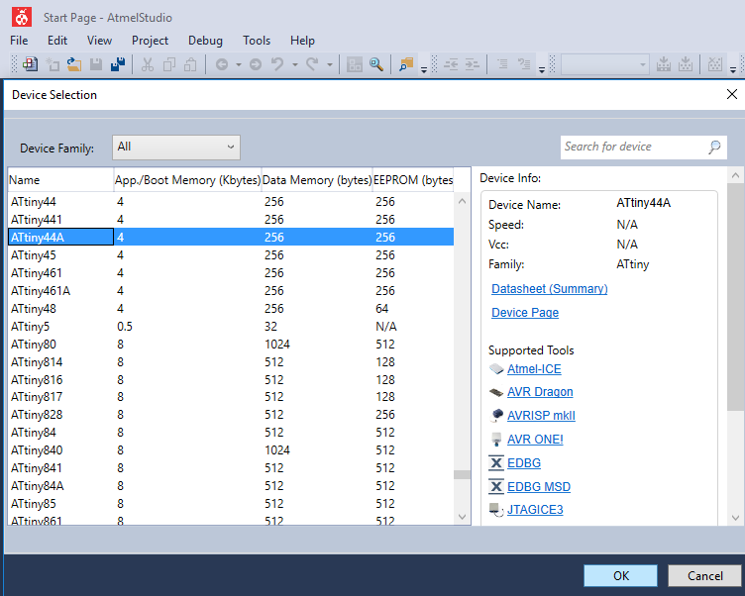Image resolution: width=745 pixels, height=596 pixels.
Task: Open the Navigate Backward dropdown arrow
Action: click(239, 64)
